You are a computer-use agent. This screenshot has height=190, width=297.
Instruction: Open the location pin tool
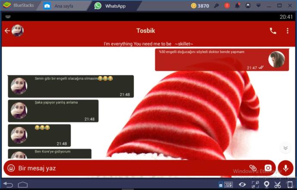pyautogui.click(x=266, y=184)
